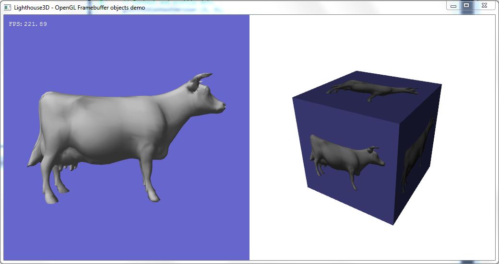Click the large cow's front hoof
Viewport: 499px width, 264px height.
(x=152, y=195)
